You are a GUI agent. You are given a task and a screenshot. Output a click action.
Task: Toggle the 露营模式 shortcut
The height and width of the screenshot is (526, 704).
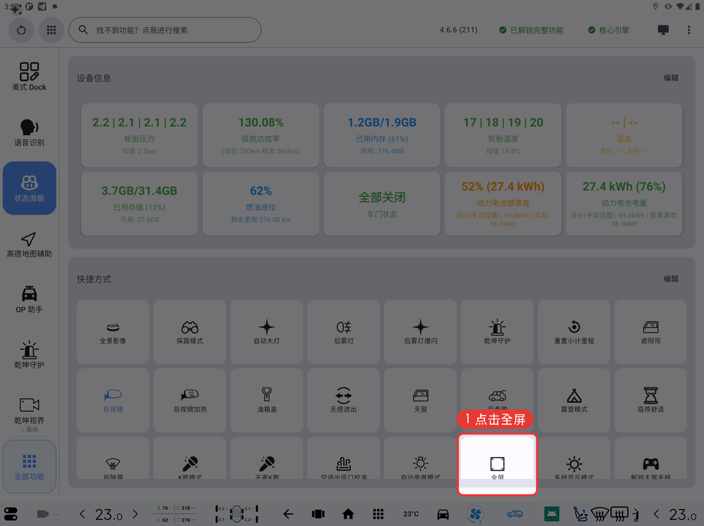[574, 400]
